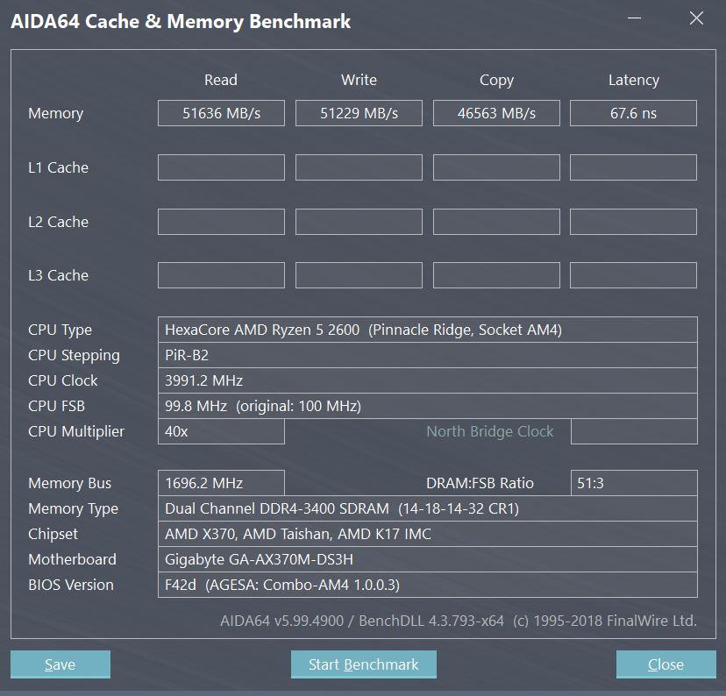Click the L3 Cache Copy field
This screenshot has width=726, height=696.
[496, 275]
